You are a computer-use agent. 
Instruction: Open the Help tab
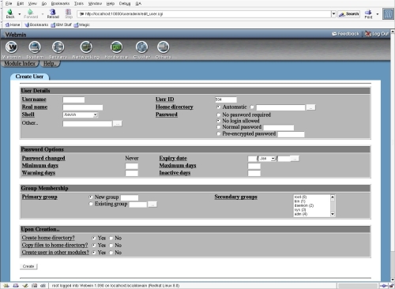(50, 63)
